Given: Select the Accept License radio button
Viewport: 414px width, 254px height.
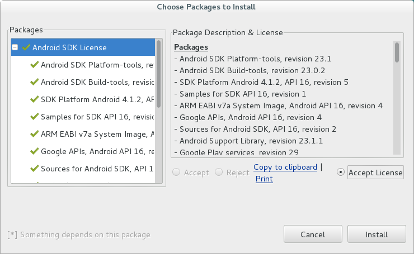Looking at the screenshot, I should (341, 172).
